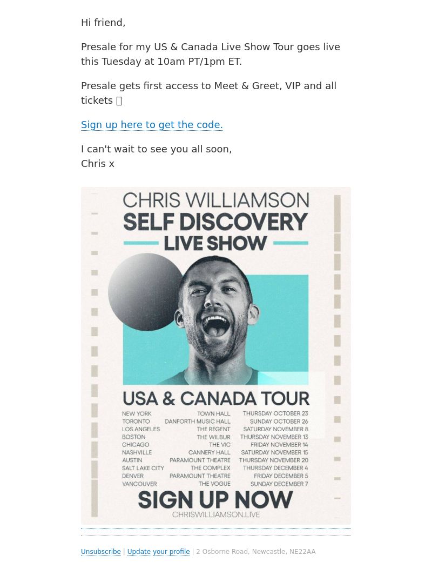Click the Unsubscribe link
The height and width of the screenshot is (582, 432).
point(101,552)
